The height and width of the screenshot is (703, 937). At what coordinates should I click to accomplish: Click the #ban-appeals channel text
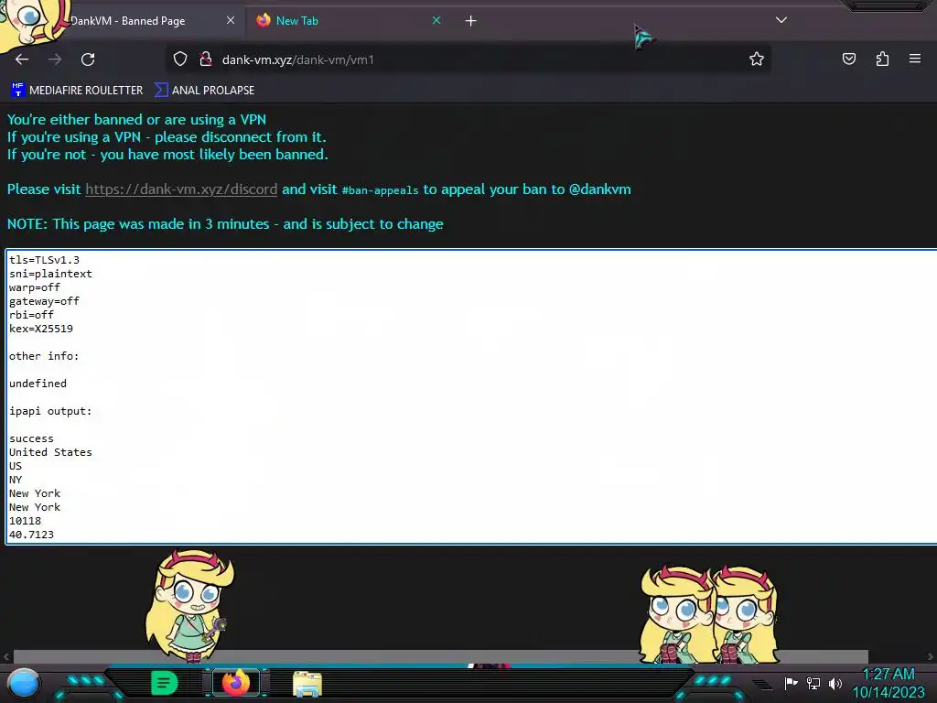[x=380, y=190]
